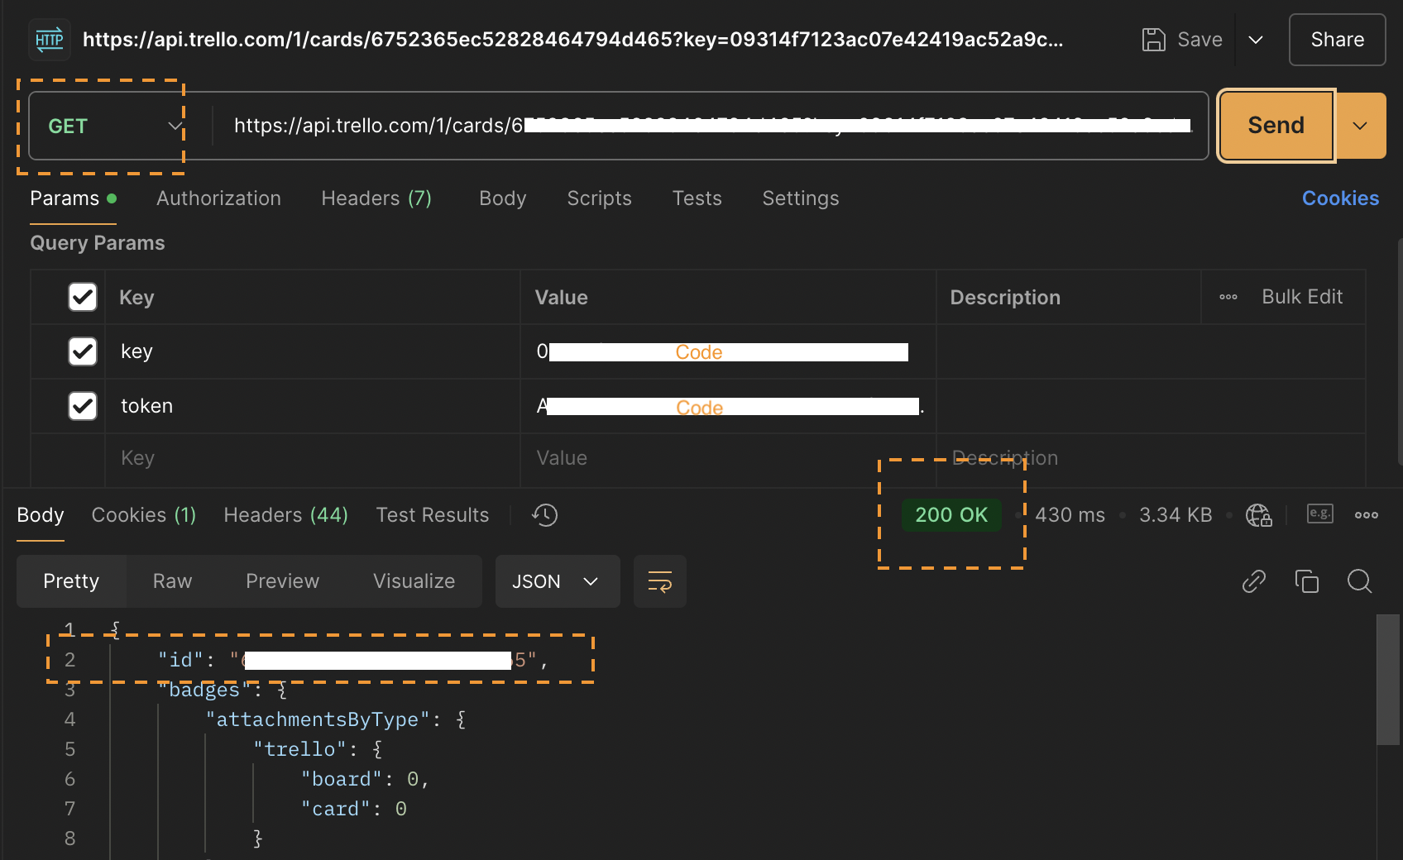Toggle the select-all params checkbox
1403x860 pixels.
[83, 297]
